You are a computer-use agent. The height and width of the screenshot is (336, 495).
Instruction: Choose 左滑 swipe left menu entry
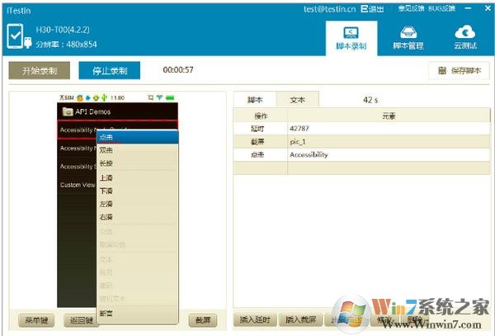138,204
